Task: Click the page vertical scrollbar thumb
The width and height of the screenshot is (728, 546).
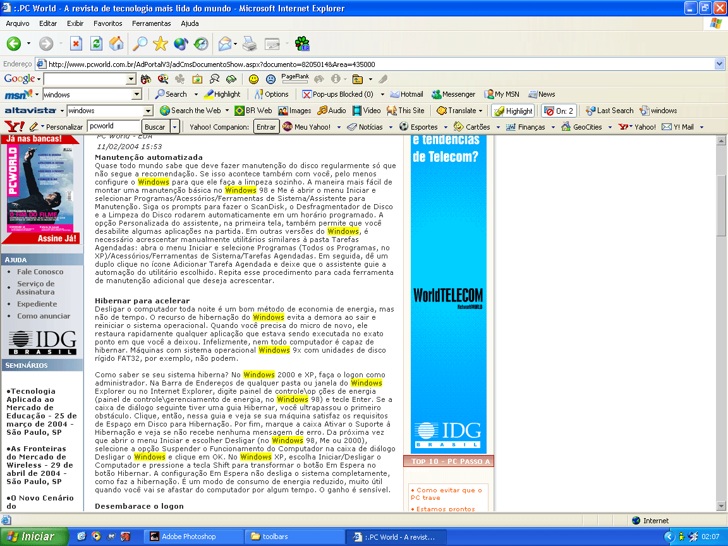Action: click(x=721, y=205)
